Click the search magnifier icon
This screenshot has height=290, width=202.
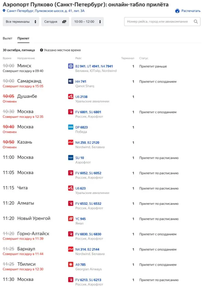[196, 22]
